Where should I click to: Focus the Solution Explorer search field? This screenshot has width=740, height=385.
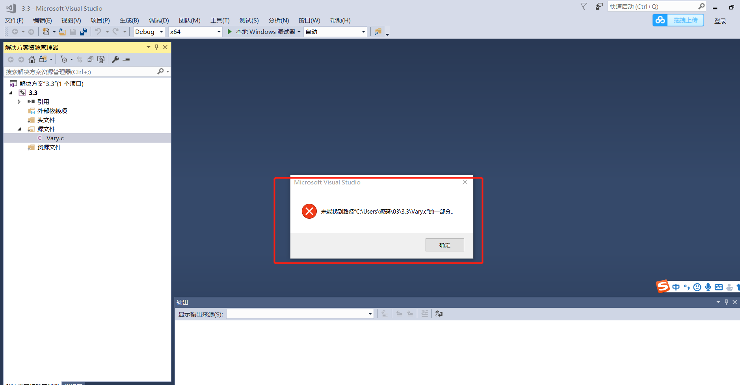(x=80, y=72)
